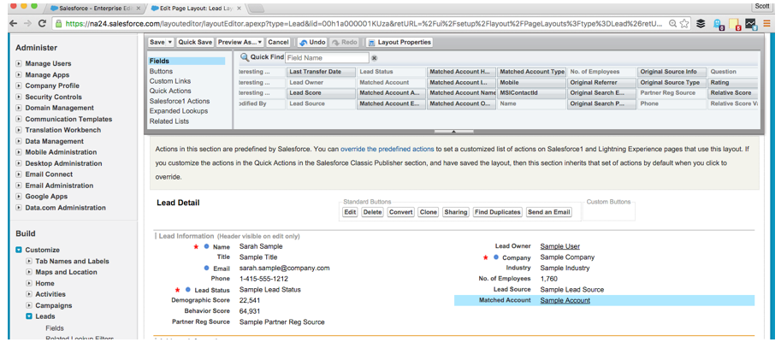Collapse the Customize tree node
Viewport: 781px width, 348px height.
click(19, 250)
